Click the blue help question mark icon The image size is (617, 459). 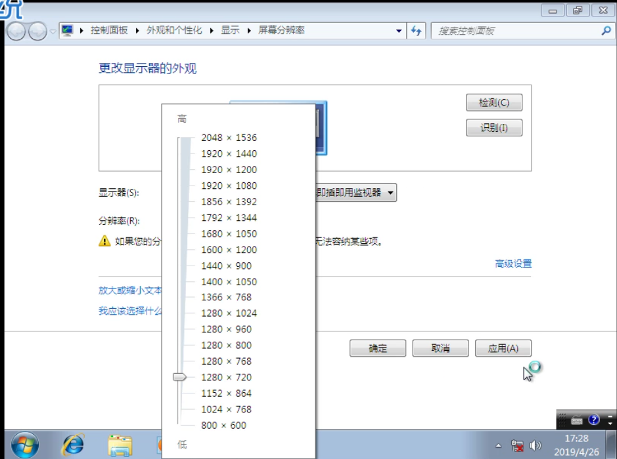coord(593,420)
